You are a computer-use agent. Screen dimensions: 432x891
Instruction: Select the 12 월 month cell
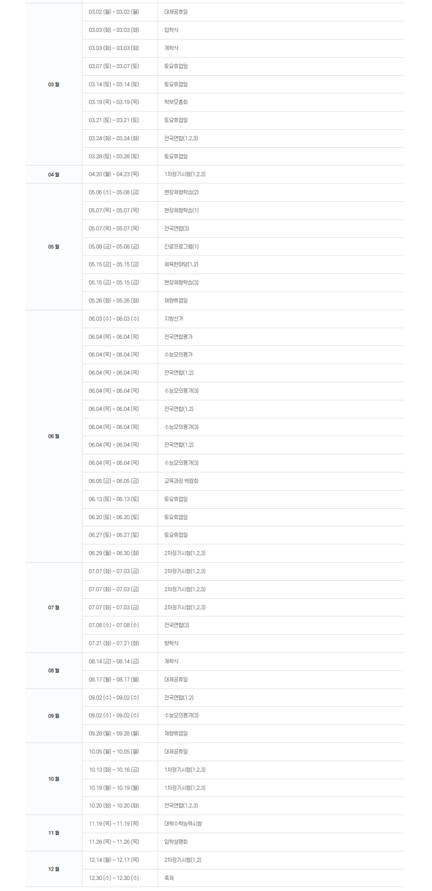pos(53,869)
